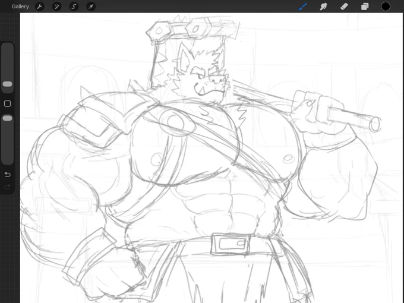Redo the last undone stroke
The height and width of the screenshot is (303, 404).
[8, 187]
